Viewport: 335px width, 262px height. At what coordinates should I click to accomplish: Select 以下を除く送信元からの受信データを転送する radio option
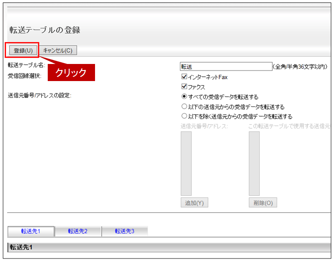(x=184, y=117)
